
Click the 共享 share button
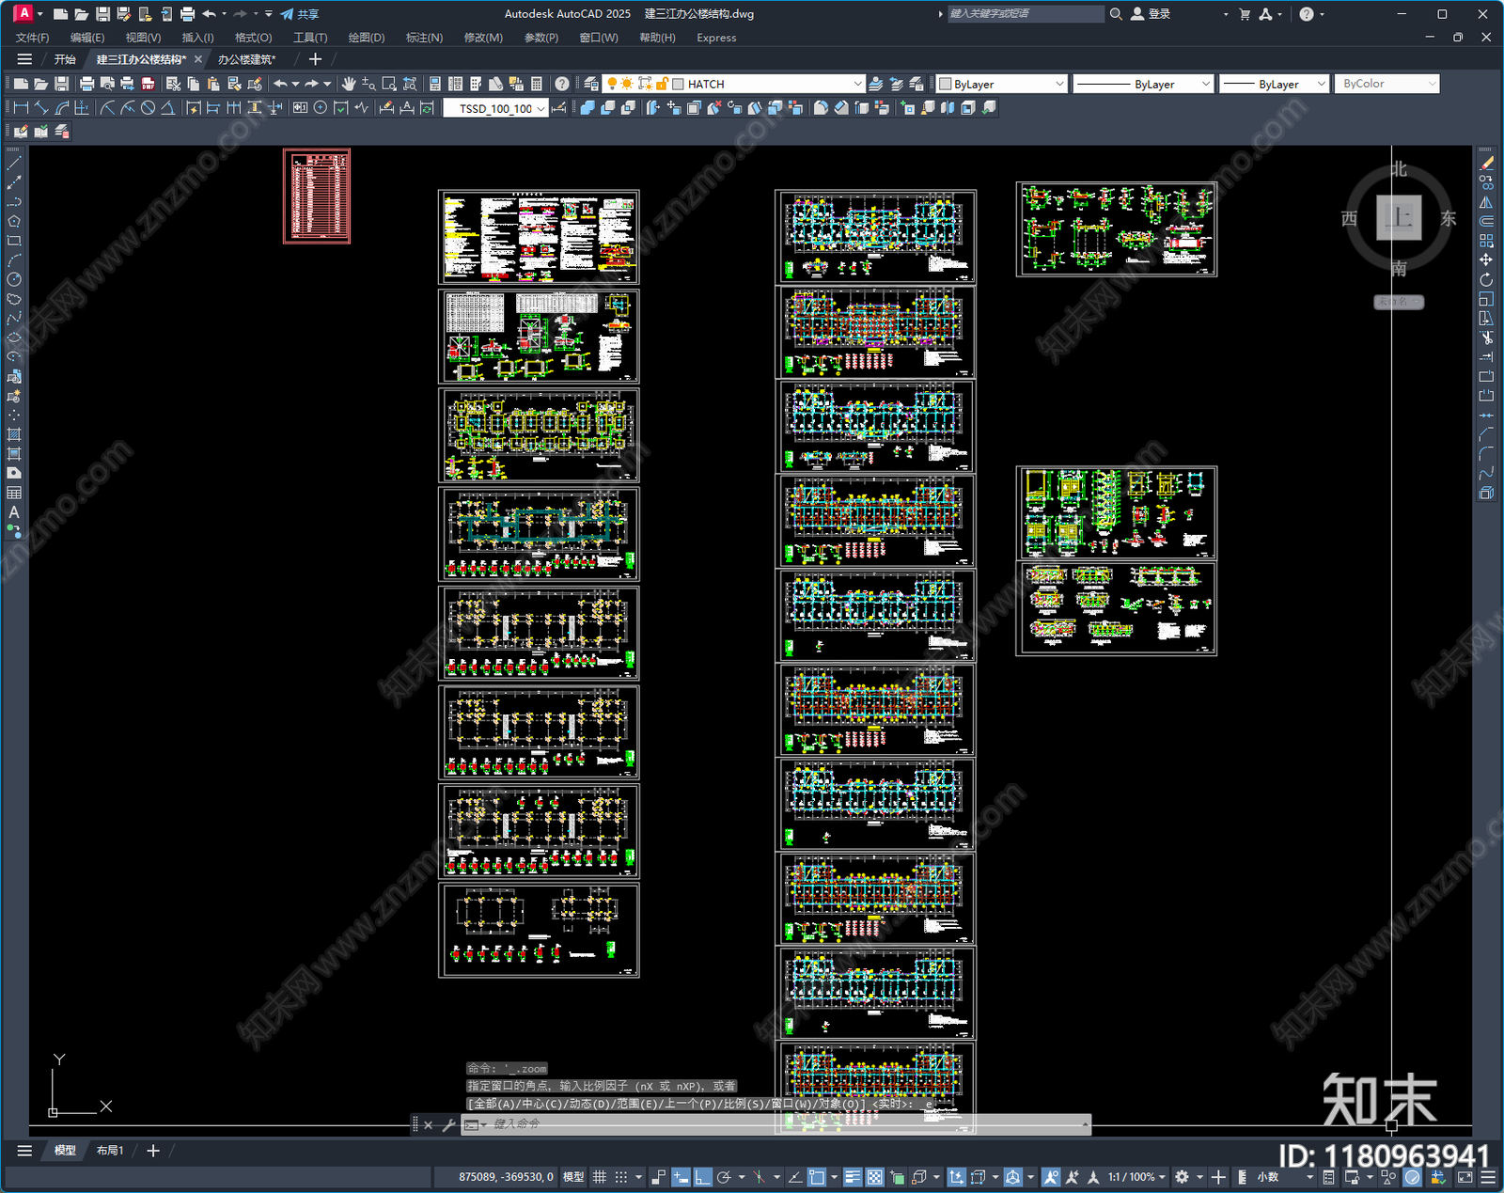pyautogui.click(x=300, y=14)
